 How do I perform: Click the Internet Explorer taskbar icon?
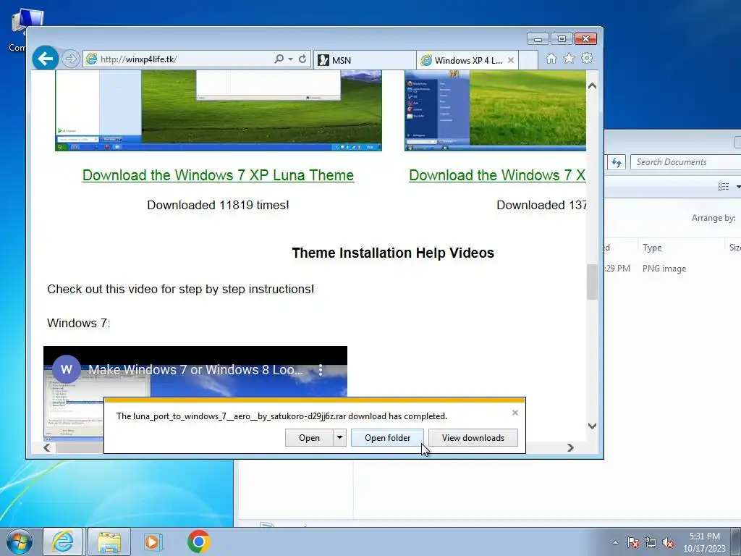[63, 542]
